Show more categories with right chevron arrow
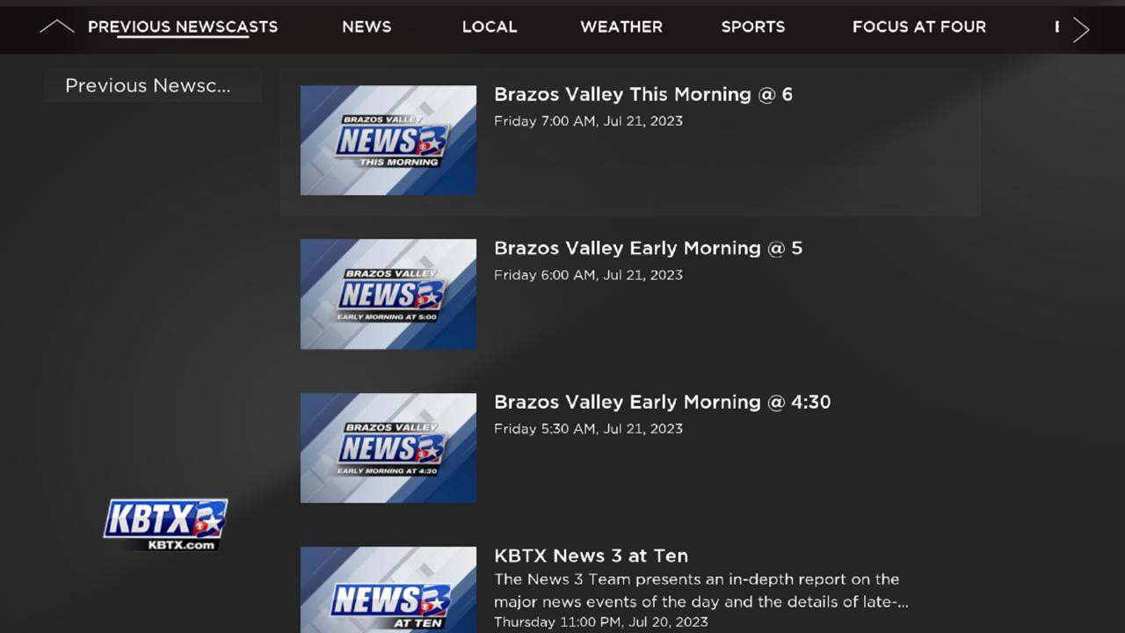 pos(1081,29)
